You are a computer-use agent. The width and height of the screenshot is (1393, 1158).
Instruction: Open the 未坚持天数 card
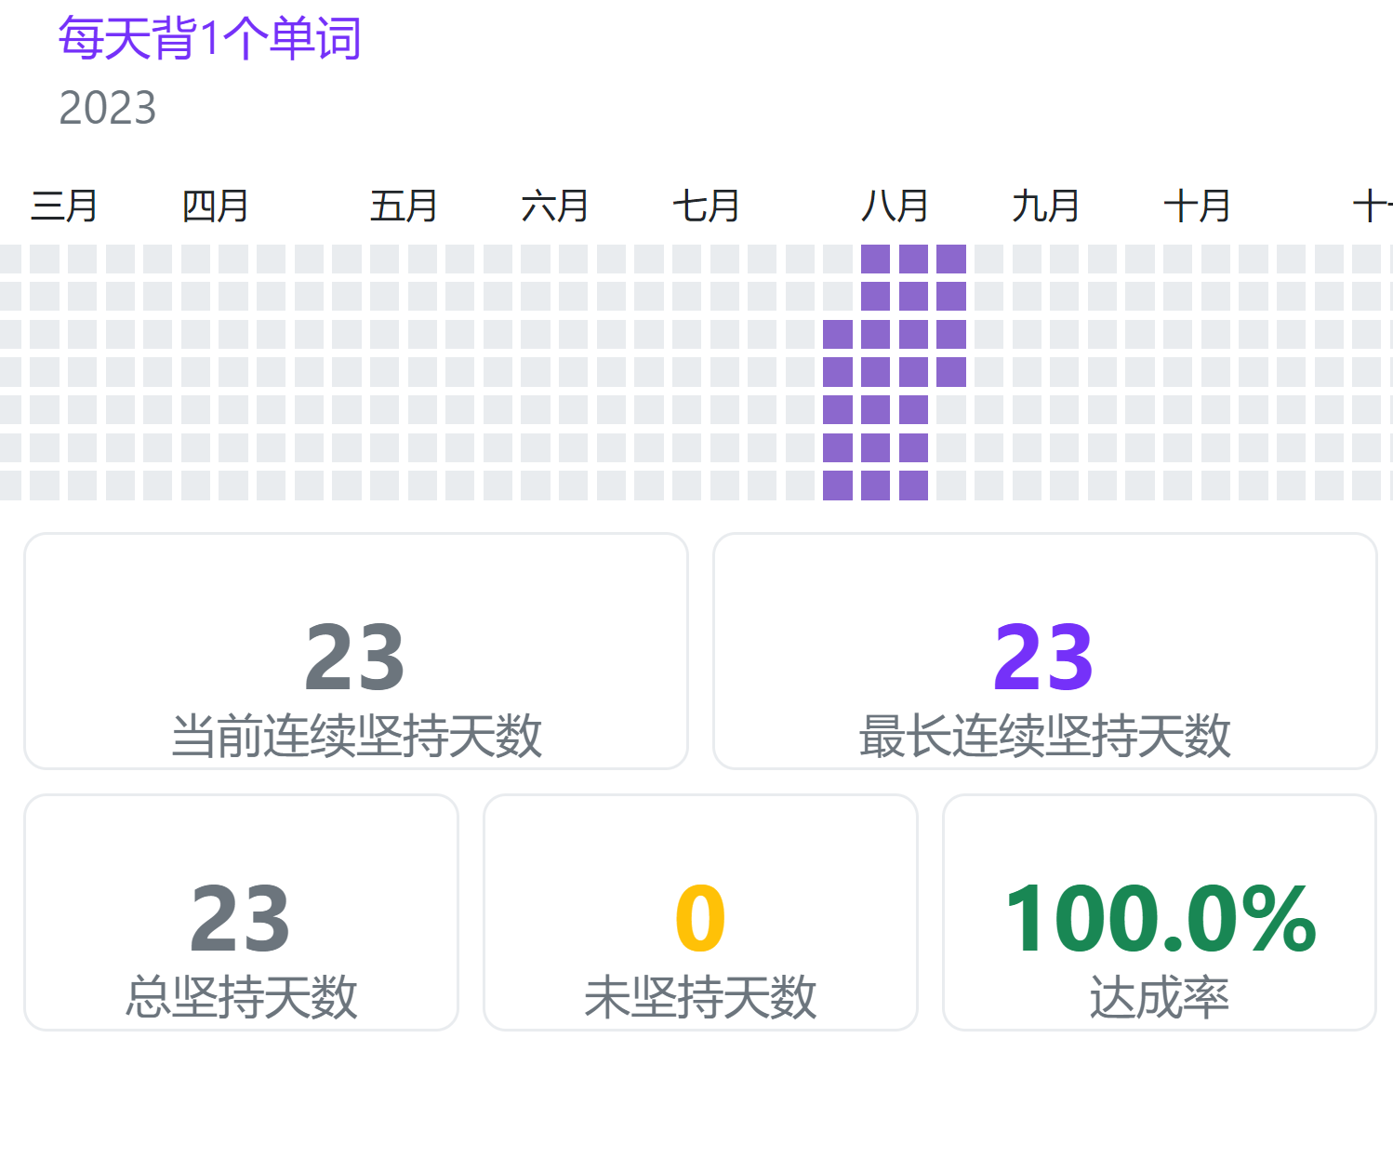pos(700,912)
